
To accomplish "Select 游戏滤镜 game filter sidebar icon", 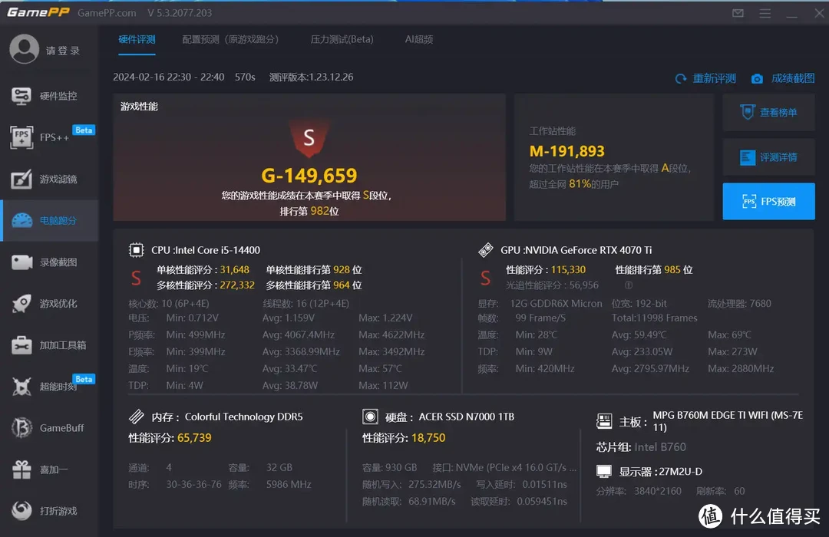I will click(x=21, y=180).
